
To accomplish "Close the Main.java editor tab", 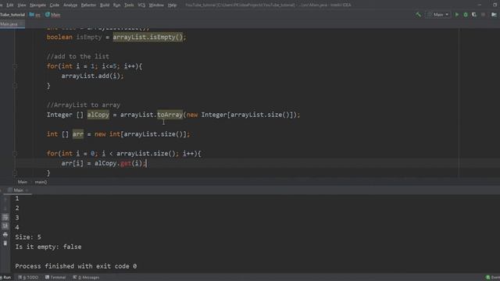I will 21,24.
